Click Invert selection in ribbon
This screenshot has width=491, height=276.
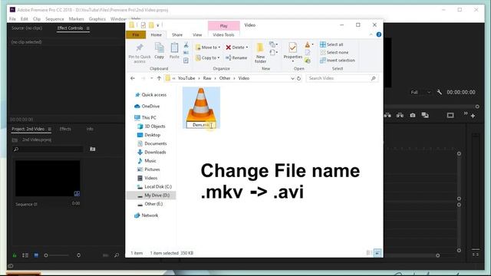click(338, 61)
